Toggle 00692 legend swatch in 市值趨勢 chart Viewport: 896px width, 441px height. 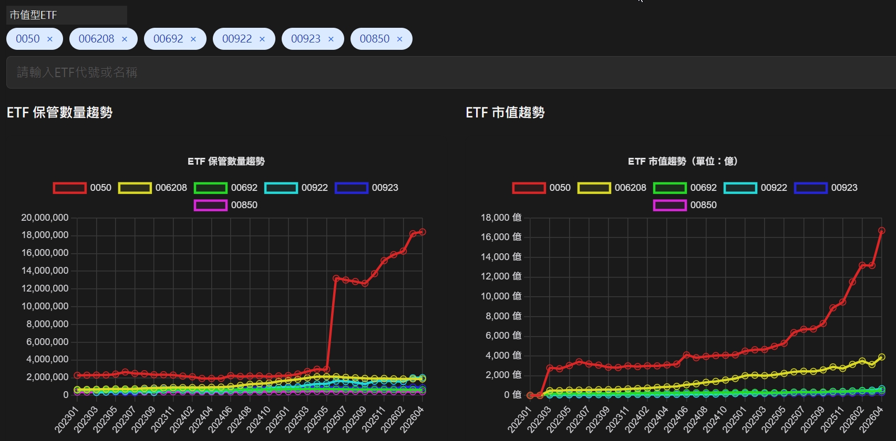tap(670, 188)
